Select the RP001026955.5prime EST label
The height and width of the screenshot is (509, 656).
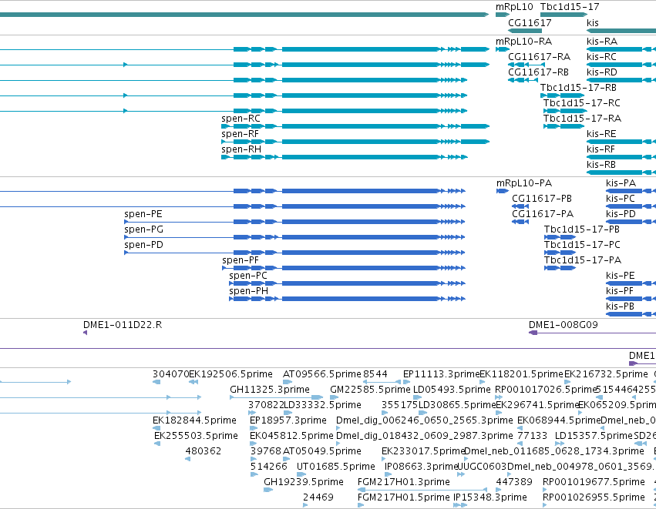[594, 497]
